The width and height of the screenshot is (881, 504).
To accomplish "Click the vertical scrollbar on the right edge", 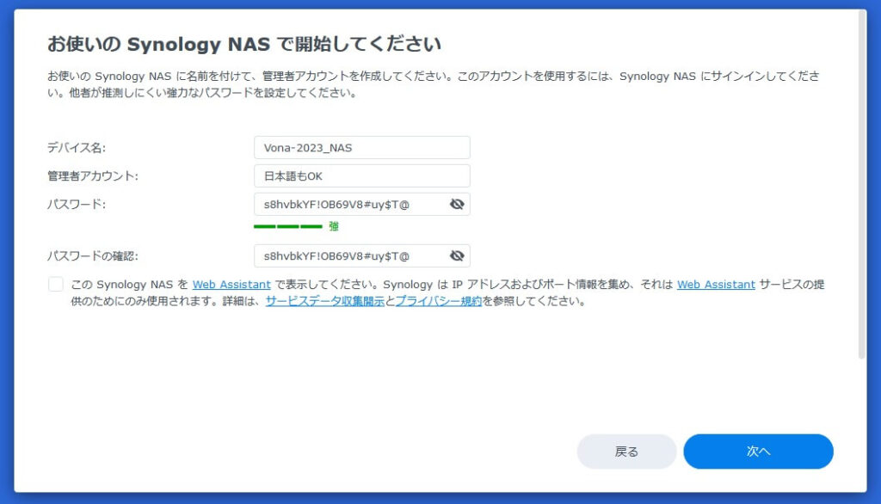I will point(862,184).
